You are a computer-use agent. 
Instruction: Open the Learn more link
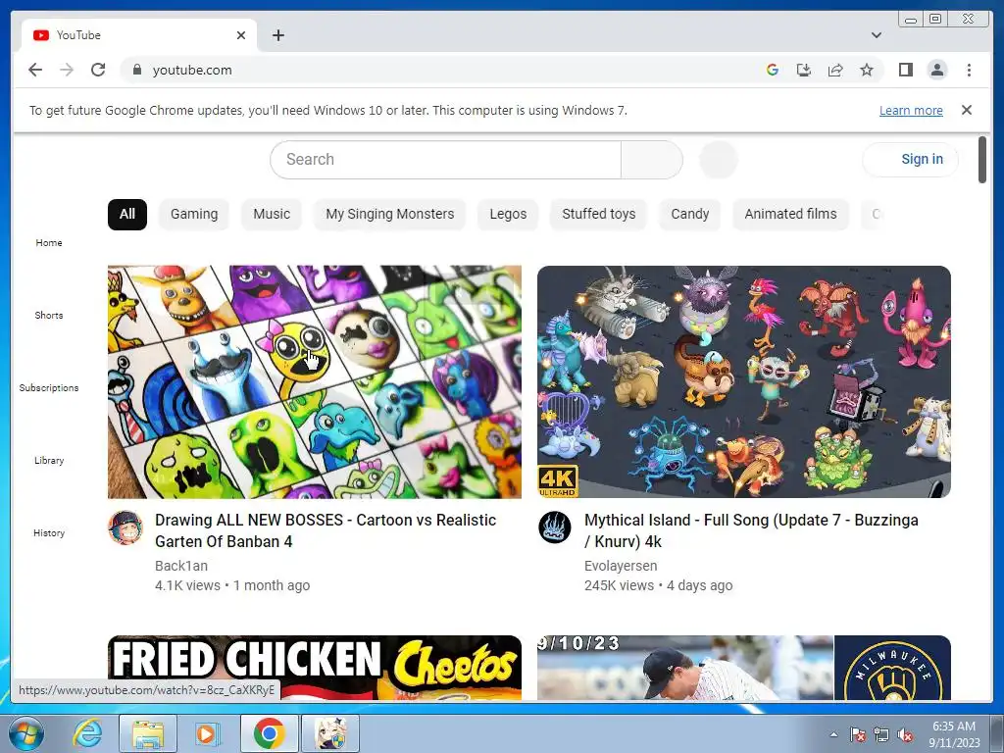point(911,110)
